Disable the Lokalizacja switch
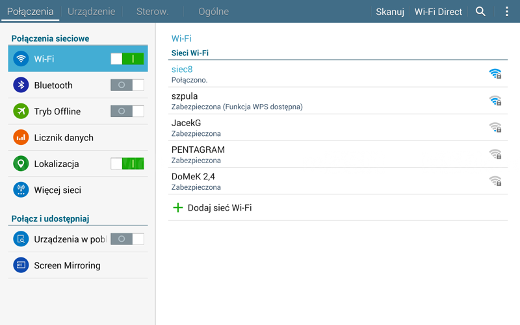This screenshot has width=520, height=325. coord(127,164)
